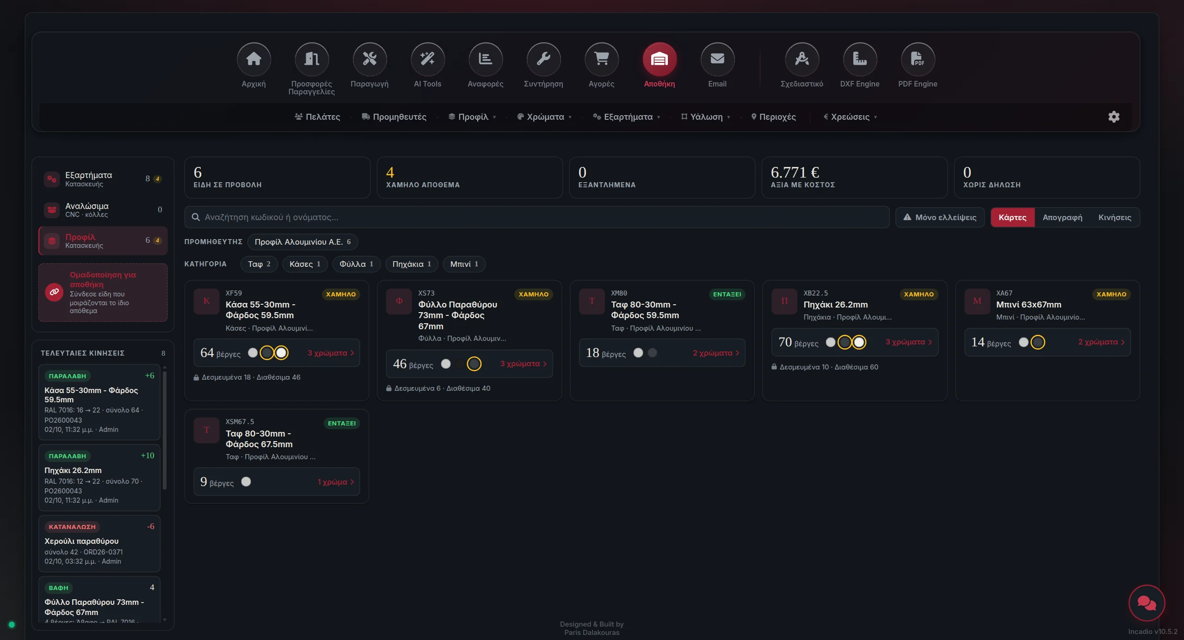
Task: Launch DXF Engine ruler icon
Action: (x=860, y=59)
